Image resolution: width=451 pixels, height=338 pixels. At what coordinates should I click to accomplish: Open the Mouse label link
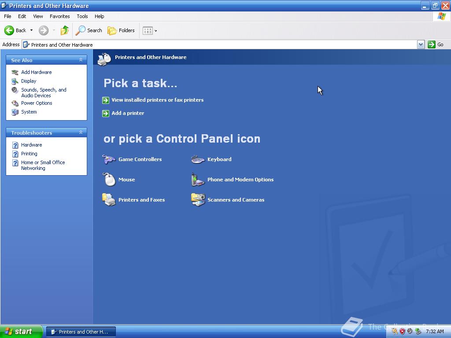point(126,180)
